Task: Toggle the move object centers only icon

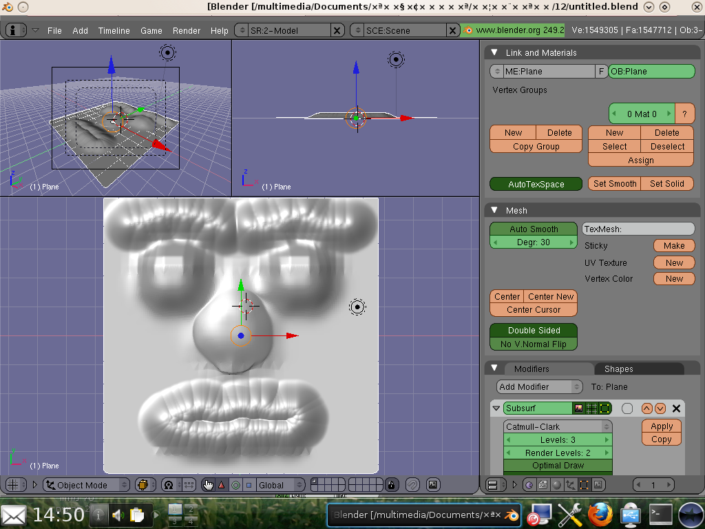Action: pyautogui.click(x=189, y=485)
